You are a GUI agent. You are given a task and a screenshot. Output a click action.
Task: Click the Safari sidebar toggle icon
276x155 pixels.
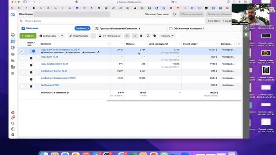coord(25,2)
